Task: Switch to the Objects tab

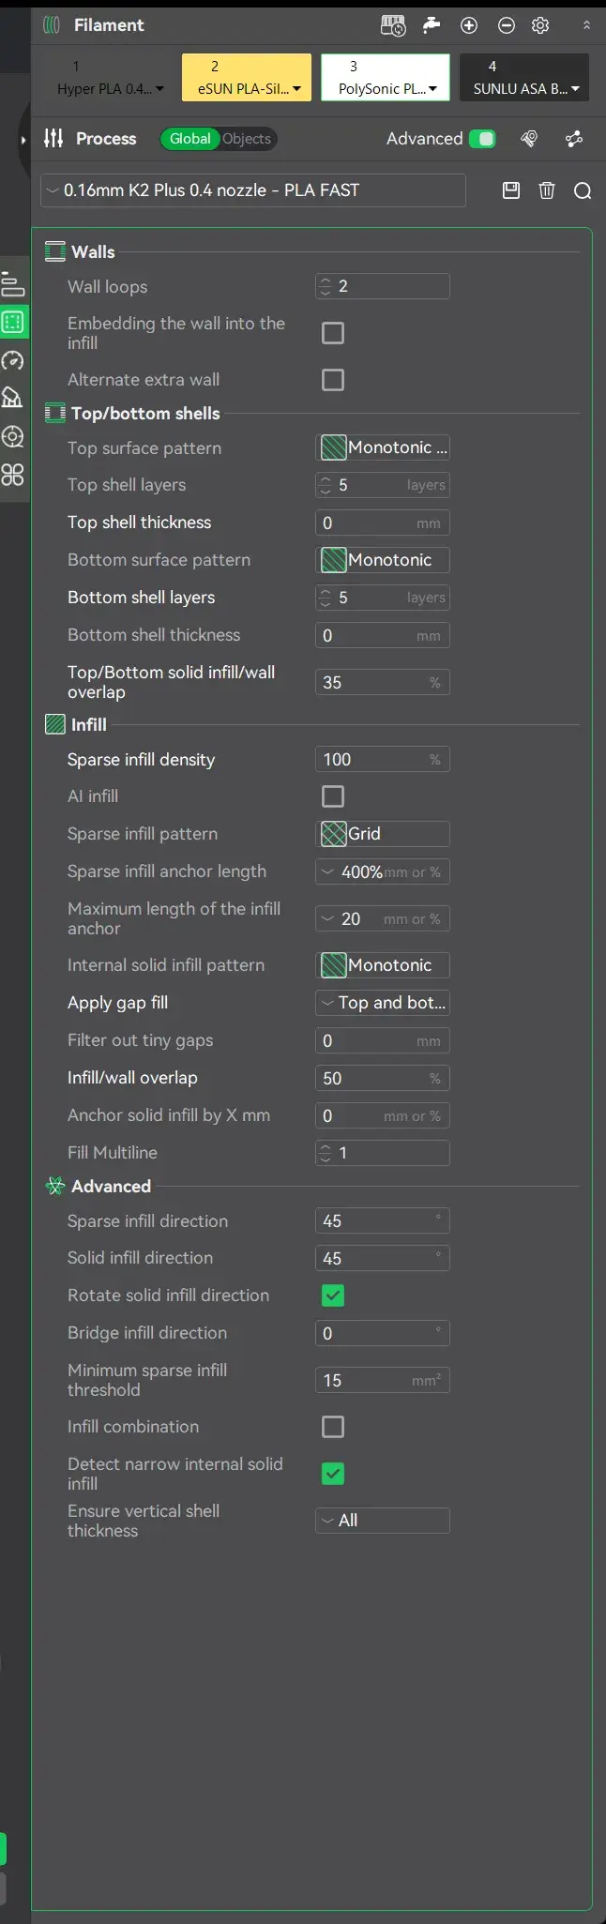Action: coord(247,139)
